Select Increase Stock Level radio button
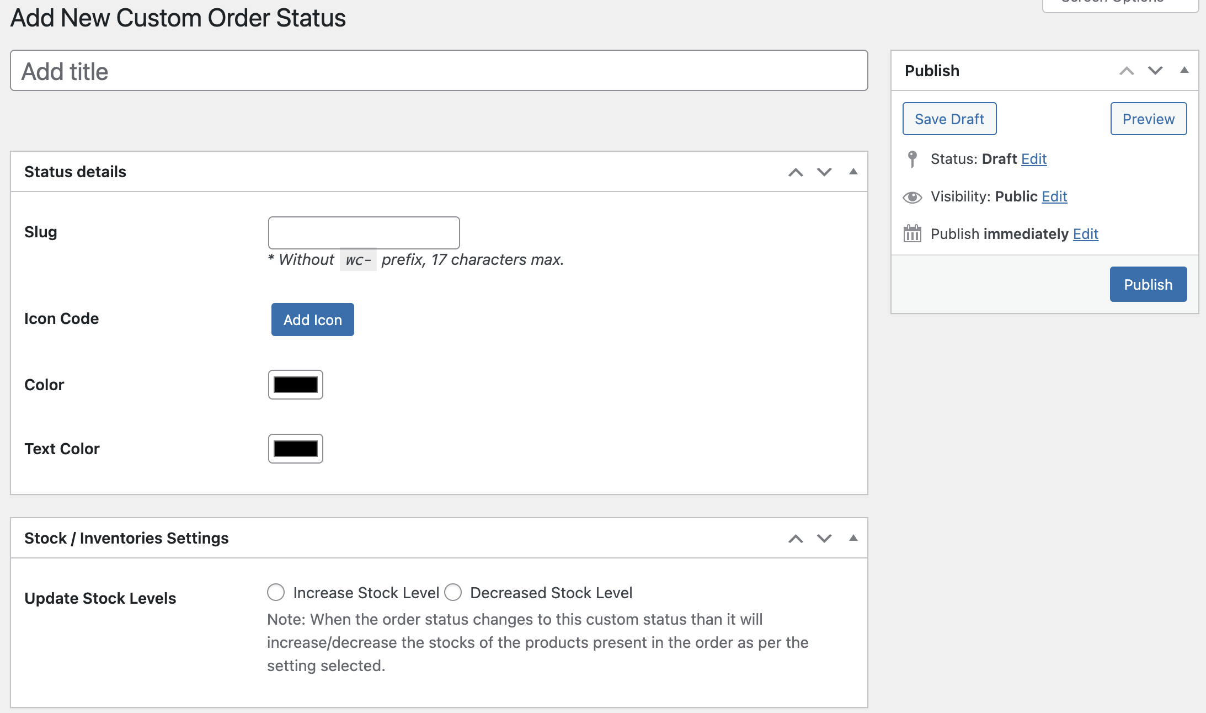 coord(276,592)
